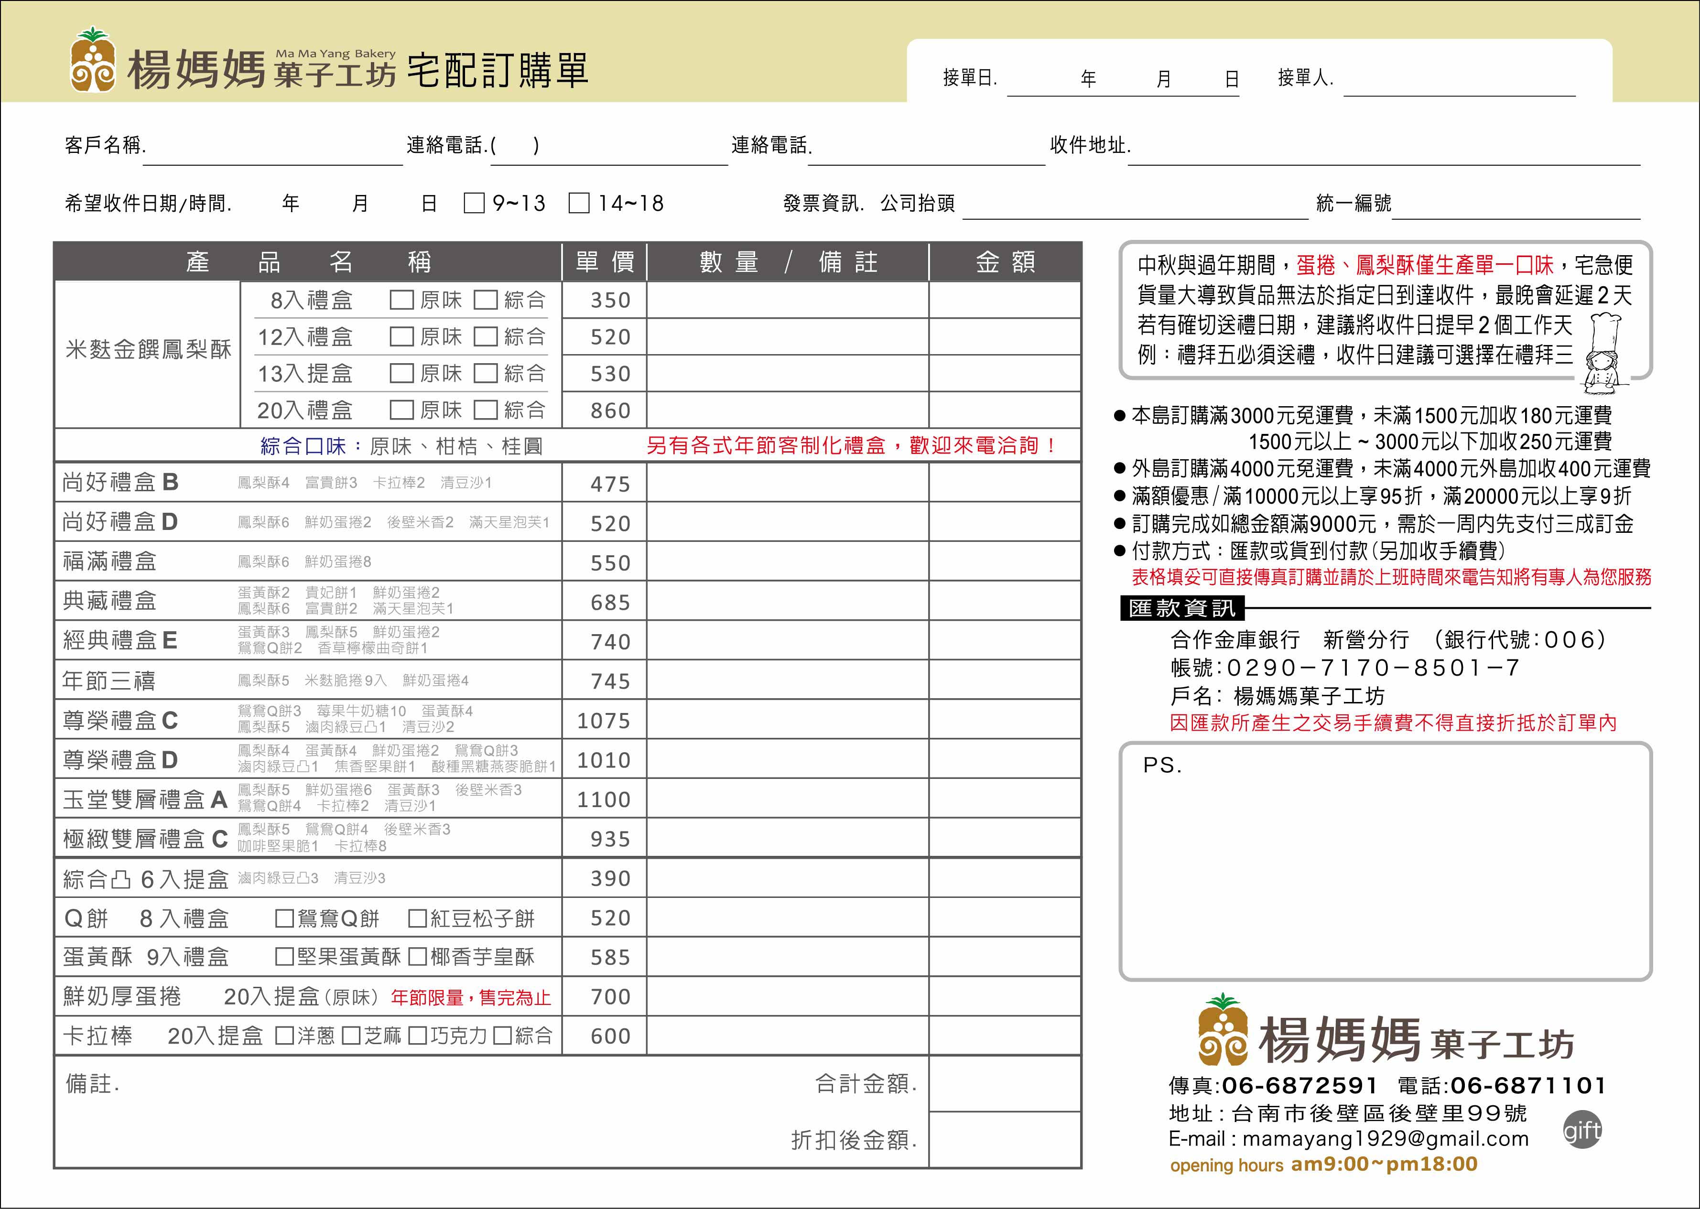Click the 經典禮盒 E product name
The image size is (1700, 1209).
coord(120,640)
